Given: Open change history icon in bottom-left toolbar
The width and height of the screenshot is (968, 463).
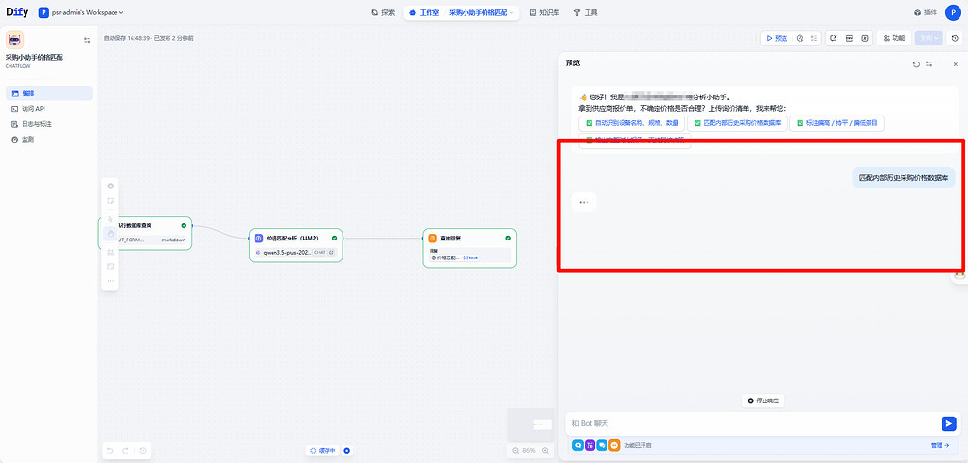Looking at the screenshot, I should 143,451.
